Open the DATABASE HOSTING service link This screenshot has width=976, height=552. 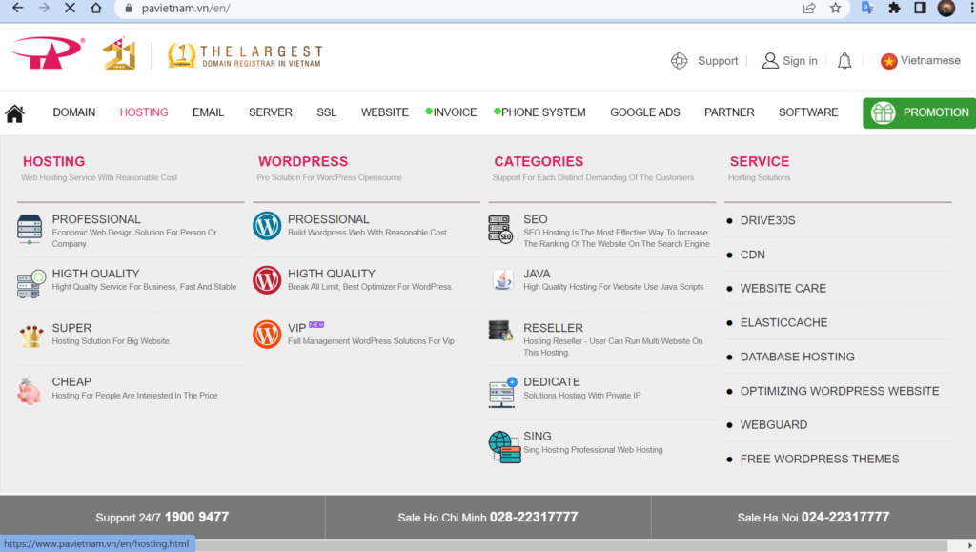point(797,357)
